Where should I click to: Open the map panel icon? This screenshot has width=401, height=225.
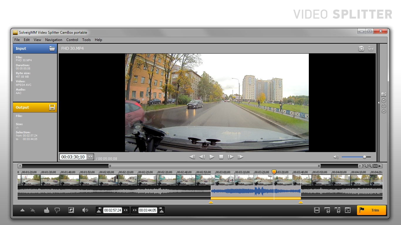pos(383,95)
